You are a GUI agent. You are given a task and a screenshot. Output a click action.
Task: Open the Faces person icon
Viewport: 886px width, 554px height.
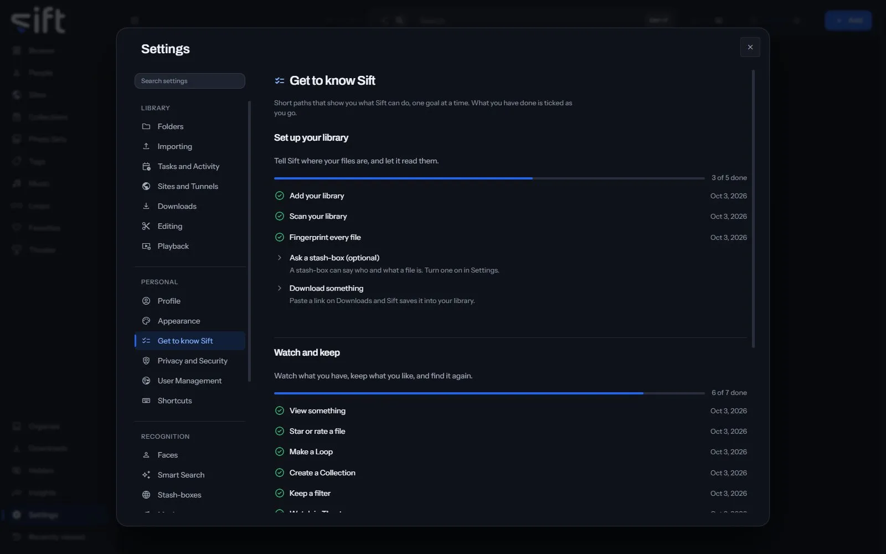[146, 455]
